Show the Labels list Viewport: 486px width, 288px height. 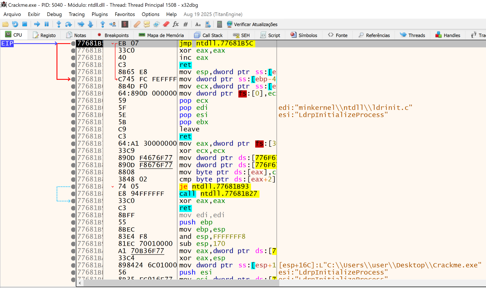156,24
